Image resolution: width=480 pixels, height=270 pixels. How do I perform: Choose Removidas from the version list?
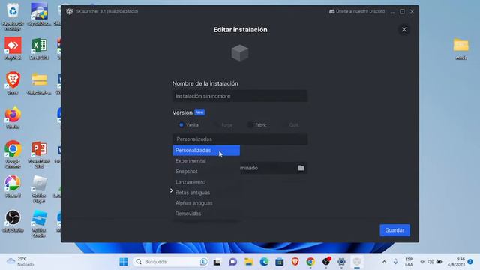point(206,214)
